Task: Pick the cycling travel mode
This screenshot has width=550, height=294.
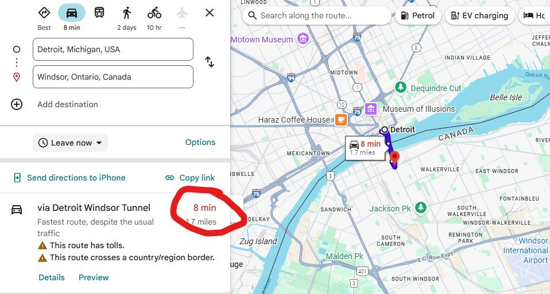Action: pyautogui.click(x=154, y=13)
